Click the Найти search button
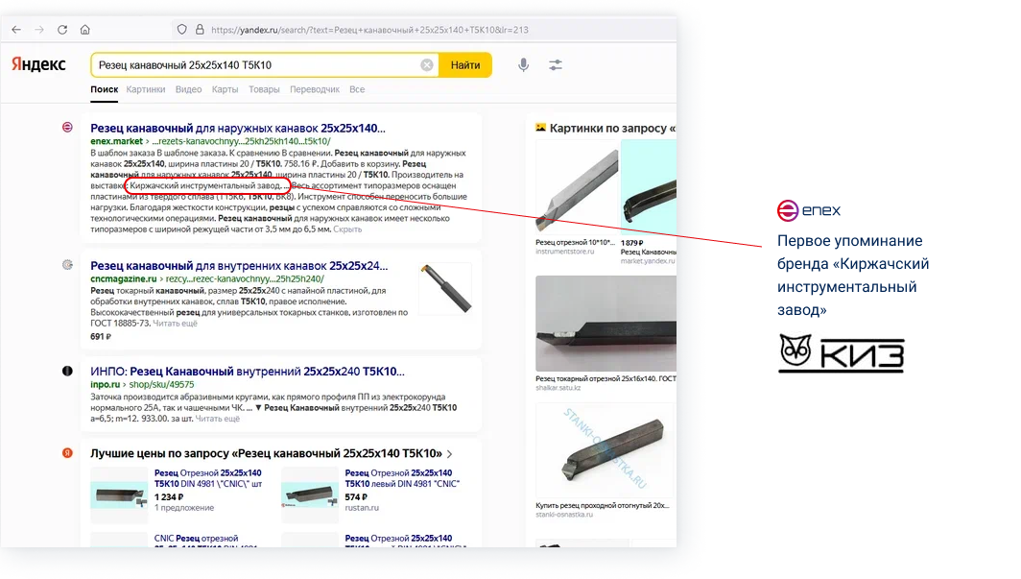This screenshot has width=1021, height=579. click(464, 65)
